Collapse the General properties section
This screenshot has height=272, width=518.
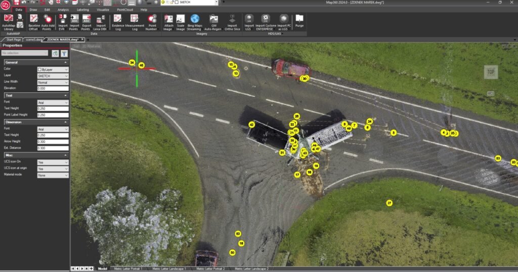pyautogui.click(x=66, y=62)
